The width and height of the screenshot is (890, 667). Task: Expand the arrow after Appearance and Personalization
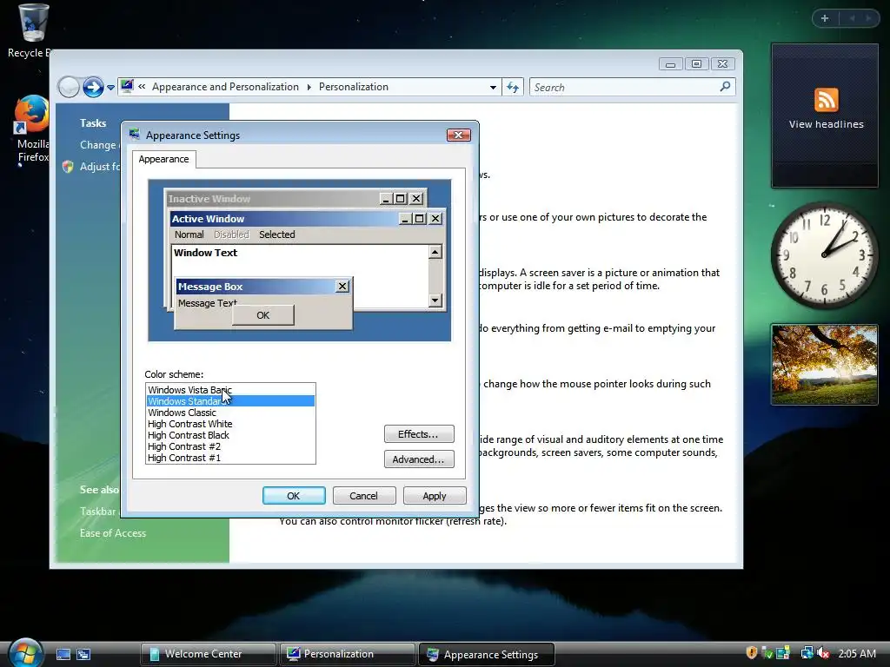click(309, 87)
